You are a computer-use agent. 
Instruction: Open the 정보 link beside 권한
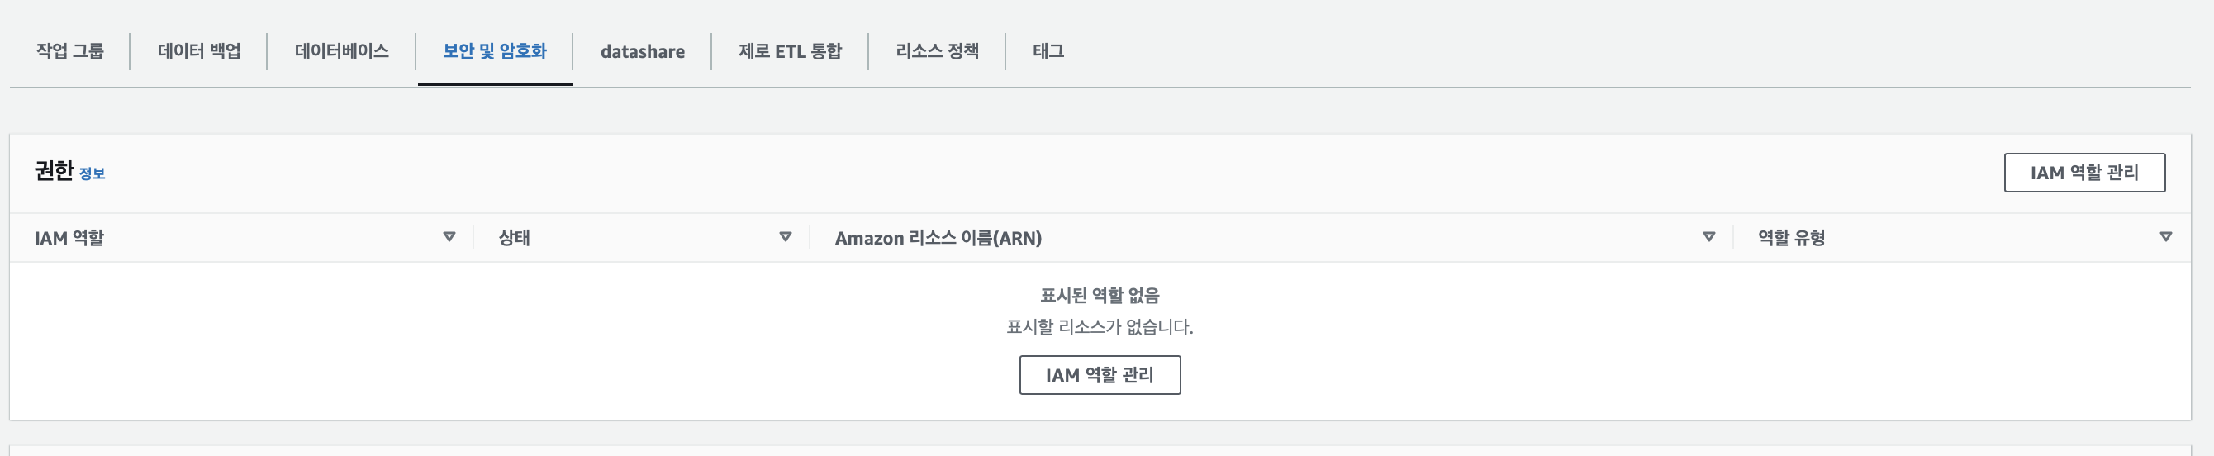[x=92, y=173]
